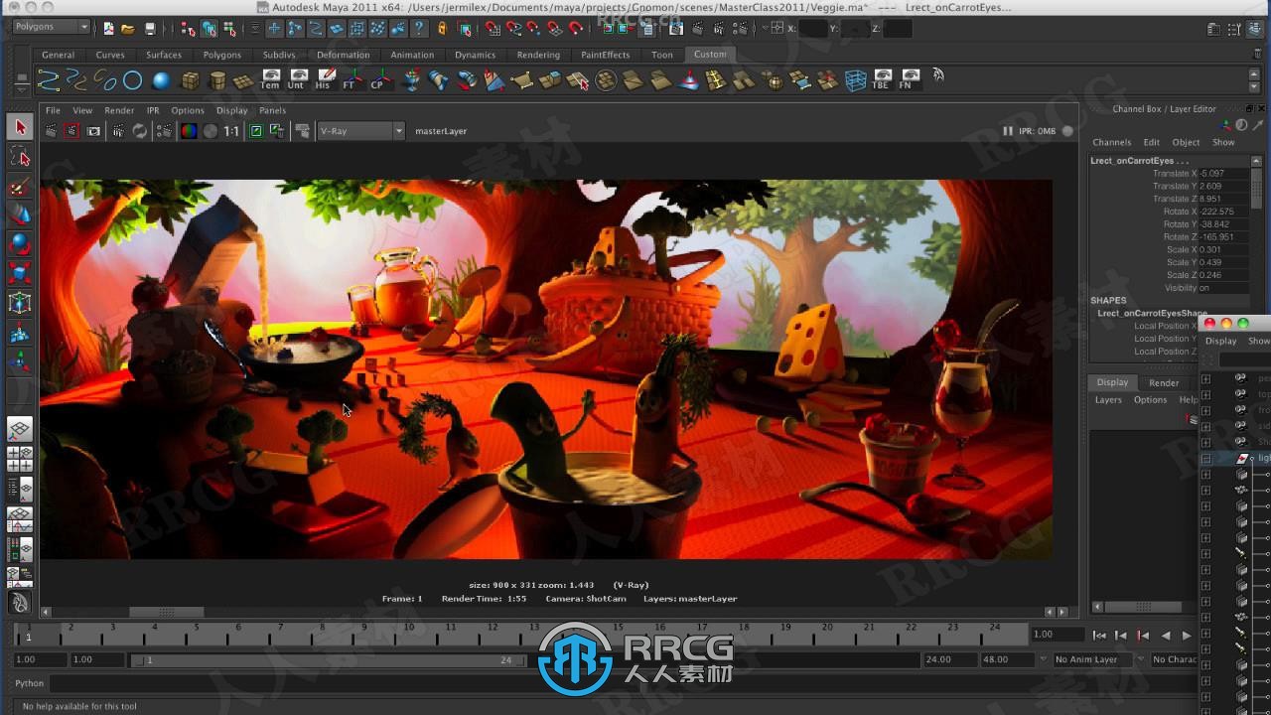This screenshot has width=1271, height=715.
Task: Play backwards on the timeline
Action: (x=1165, y=636)
